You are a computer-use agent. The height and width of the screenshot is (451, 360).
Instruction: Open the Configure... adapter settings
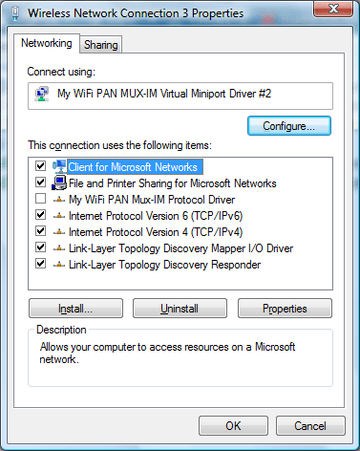click(289, 126)
